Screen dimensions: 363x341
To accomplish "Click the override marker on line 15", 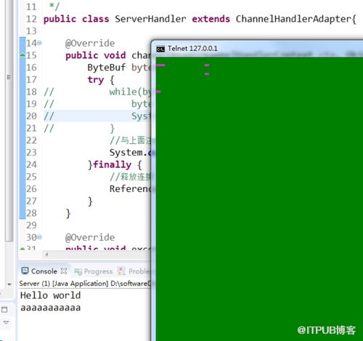I will [23, 55].
